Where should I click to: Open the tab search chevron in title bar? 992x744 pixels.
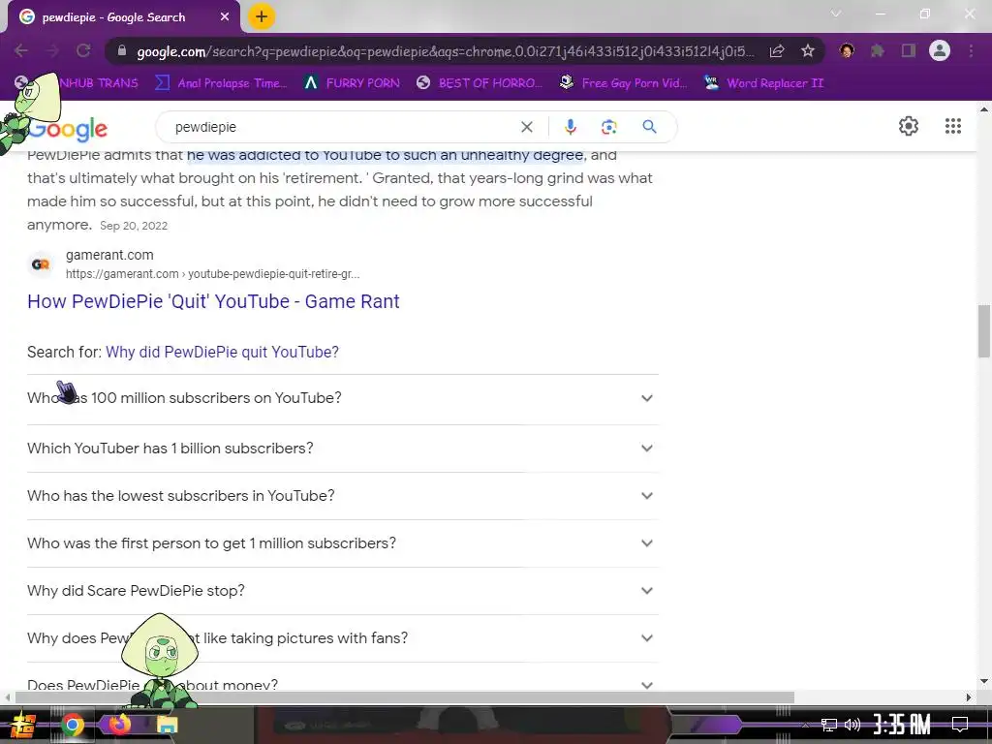(836, 14)
